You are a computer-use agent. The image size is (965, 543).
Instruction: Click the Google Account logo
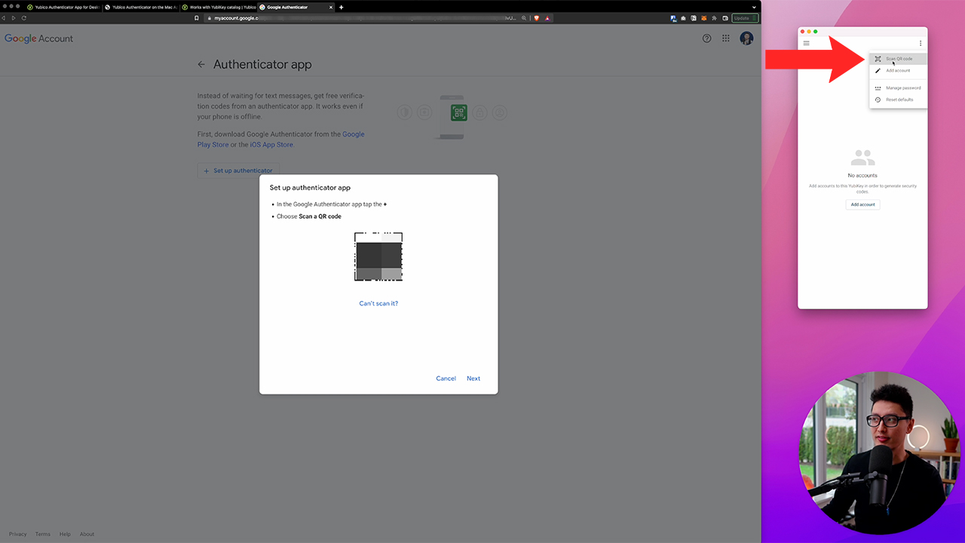point(38,38)
